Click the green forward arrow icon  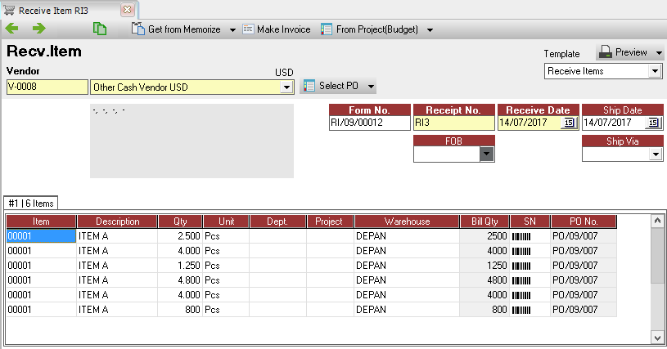(38, 29)
